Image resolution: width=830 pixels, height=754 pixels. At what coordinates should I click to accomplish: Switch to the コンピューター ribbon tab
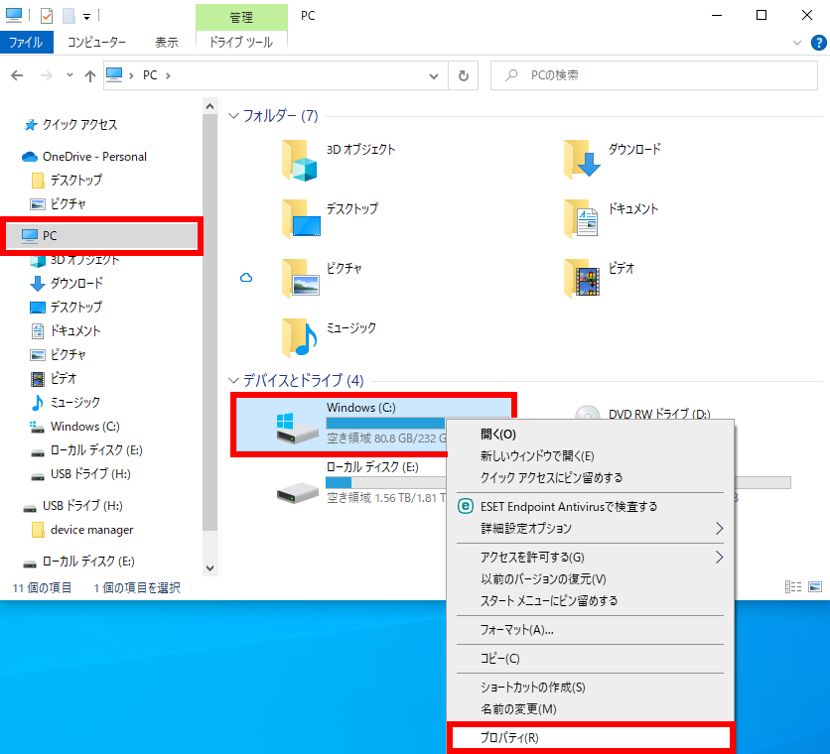[x=96, y=43]
